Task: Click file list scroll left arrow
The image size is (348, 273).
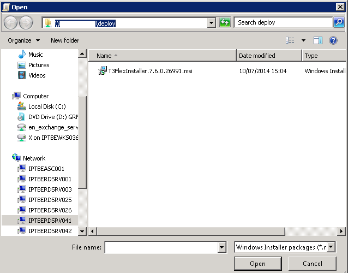Action: point(92,232)
